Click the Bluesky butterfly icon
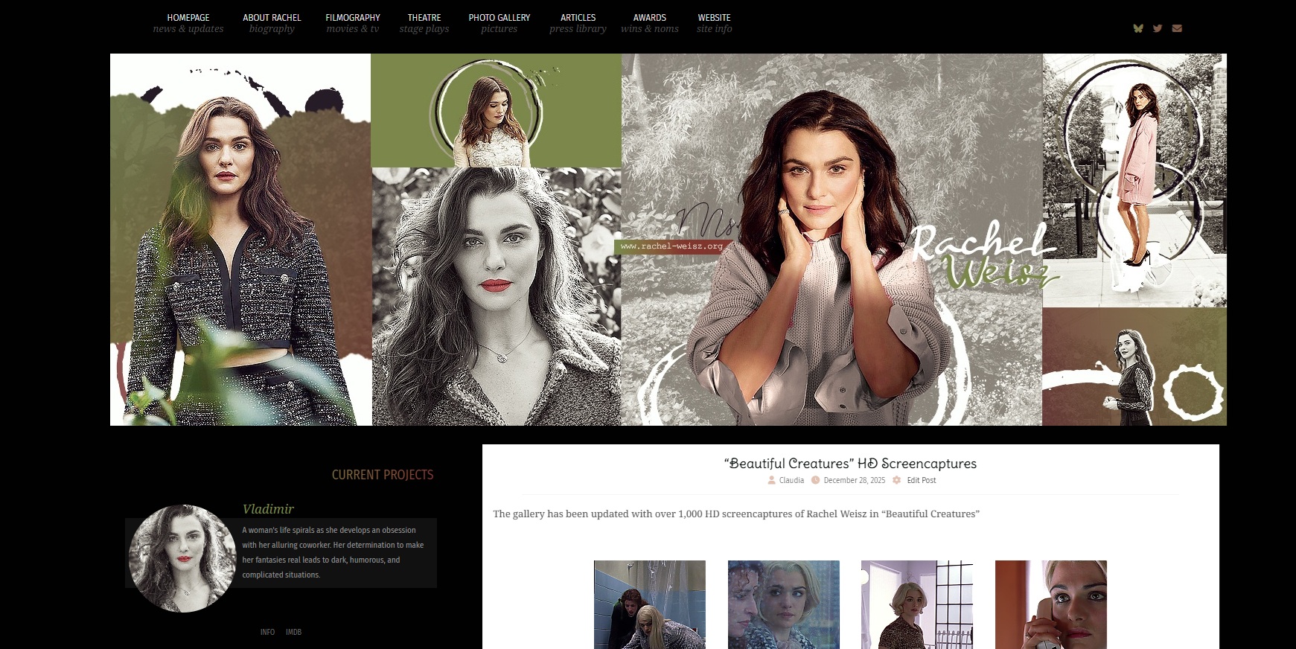This screenshot has height=649, width=1296. [1137, 28]
